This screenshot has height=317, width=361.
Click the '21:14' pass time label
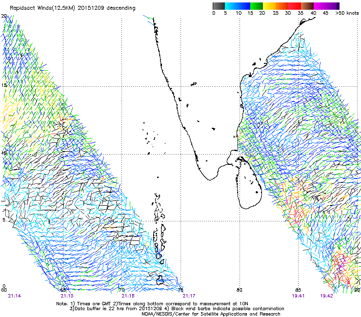(15, 296)
